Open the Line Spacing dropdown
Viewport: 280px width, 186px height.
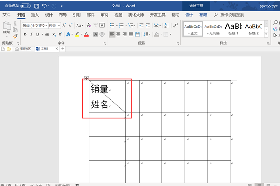point(147,34)
